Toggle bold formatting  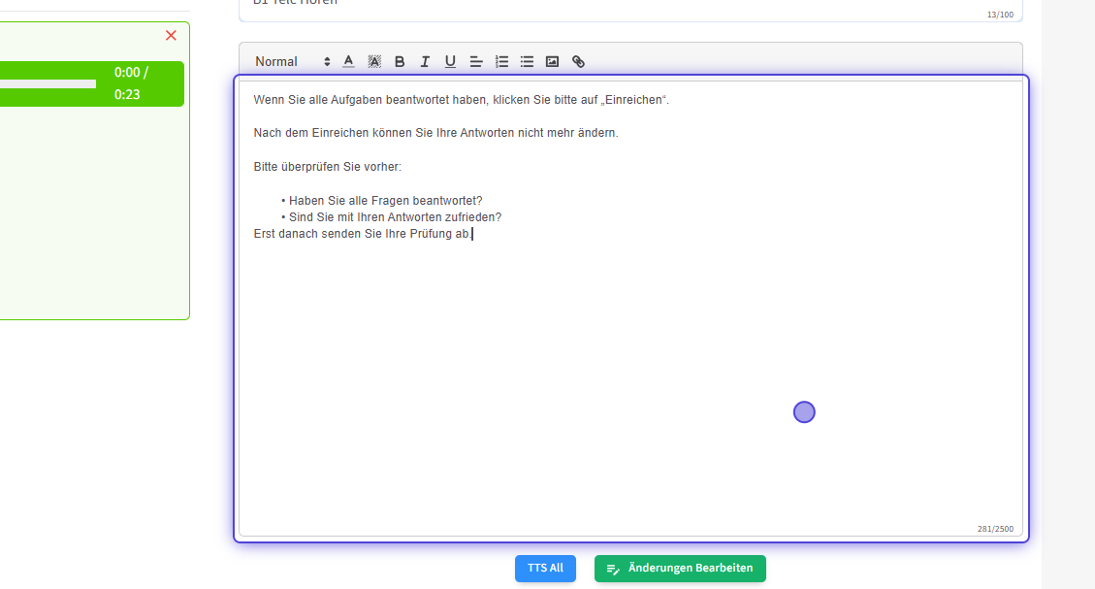click(400, 61)
